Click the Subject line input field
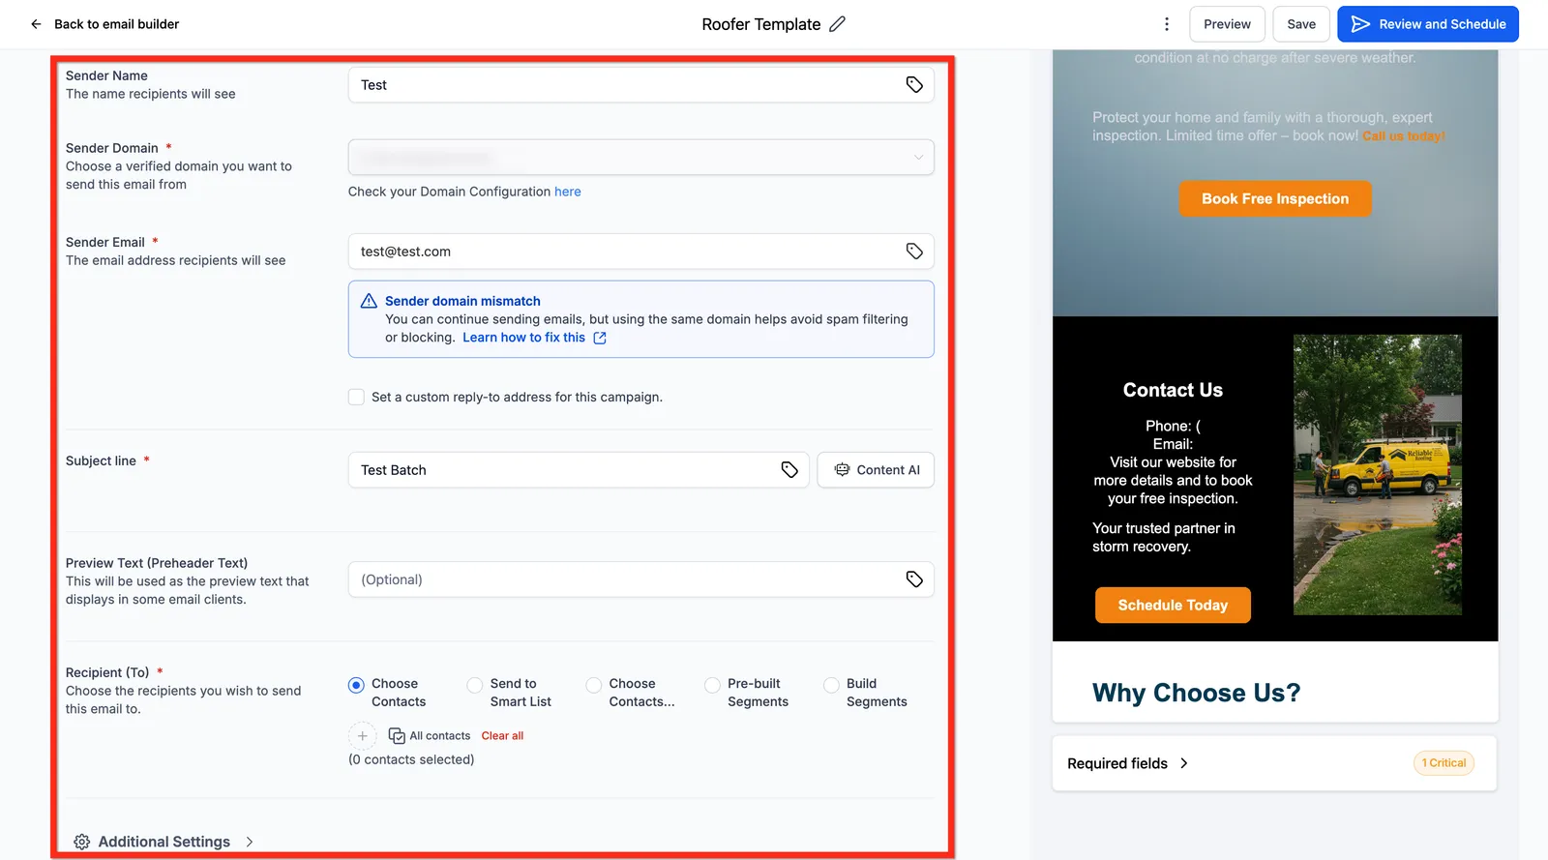The width and height of the screenshot is (1548, 860). pos(579,470)
